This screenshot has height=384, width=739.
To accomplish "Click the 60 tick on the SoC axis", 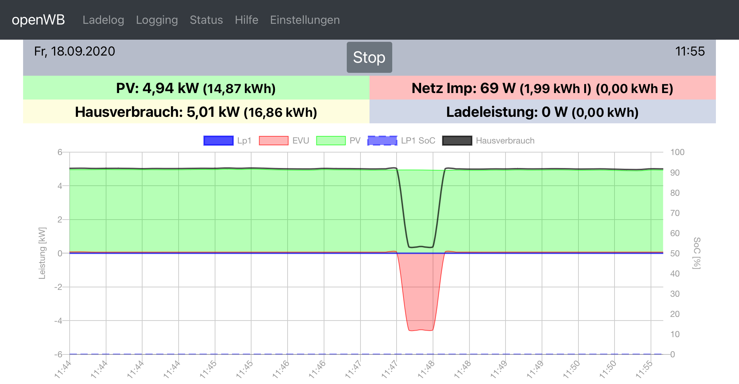I will (675, 233).
